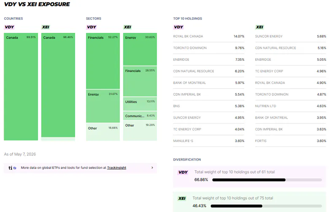Viewport: 329px width, 212px height.
Task: Click CDN IMPERIAL BK in XEI holdings
Action: point(269,129)
